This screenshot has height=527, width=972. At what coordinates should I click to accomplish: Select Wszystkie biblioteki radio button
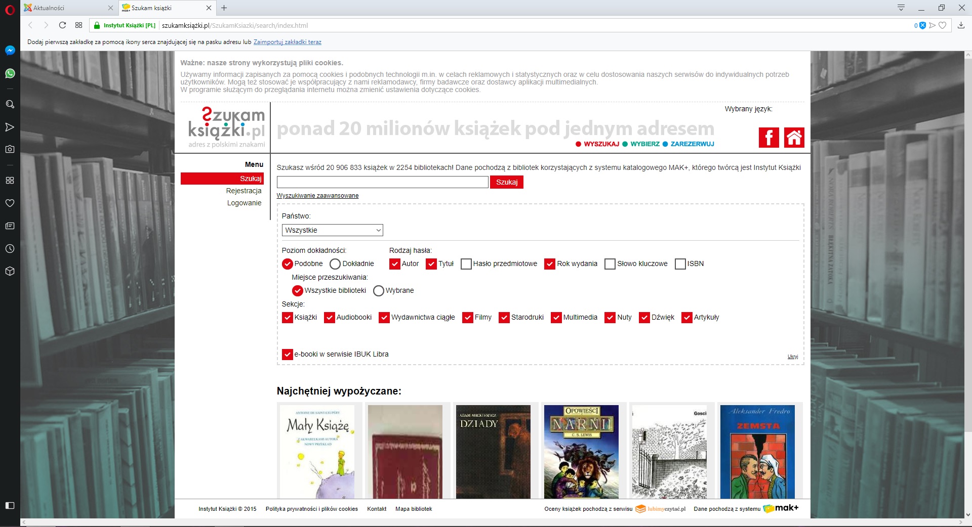(x=298, y=291)
